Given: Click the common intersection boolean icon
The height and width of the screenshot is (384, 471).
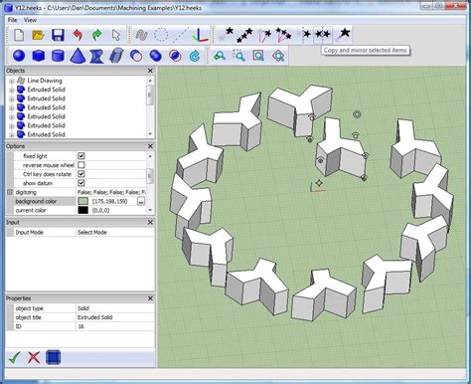Looking at the screenshot, I should click(175, 56).
